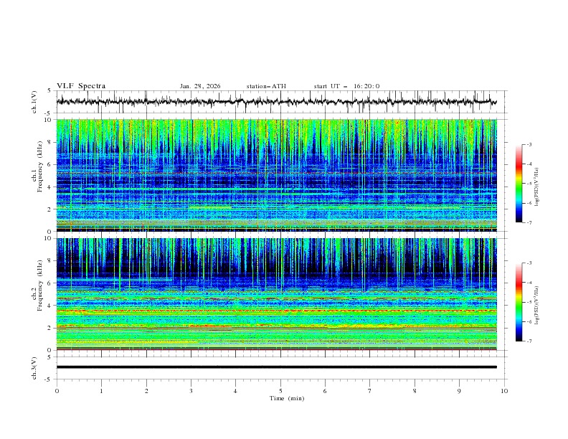This screenshot has height=439, width=568.
Task: Click ch.2 frequency tick "2" kHz
Action: tap(49, 328)
